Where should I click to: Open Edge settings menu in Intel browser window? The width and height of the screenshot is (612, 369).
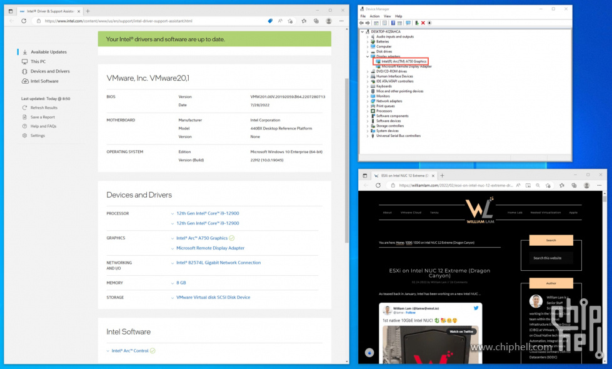[x=341, y=21]
